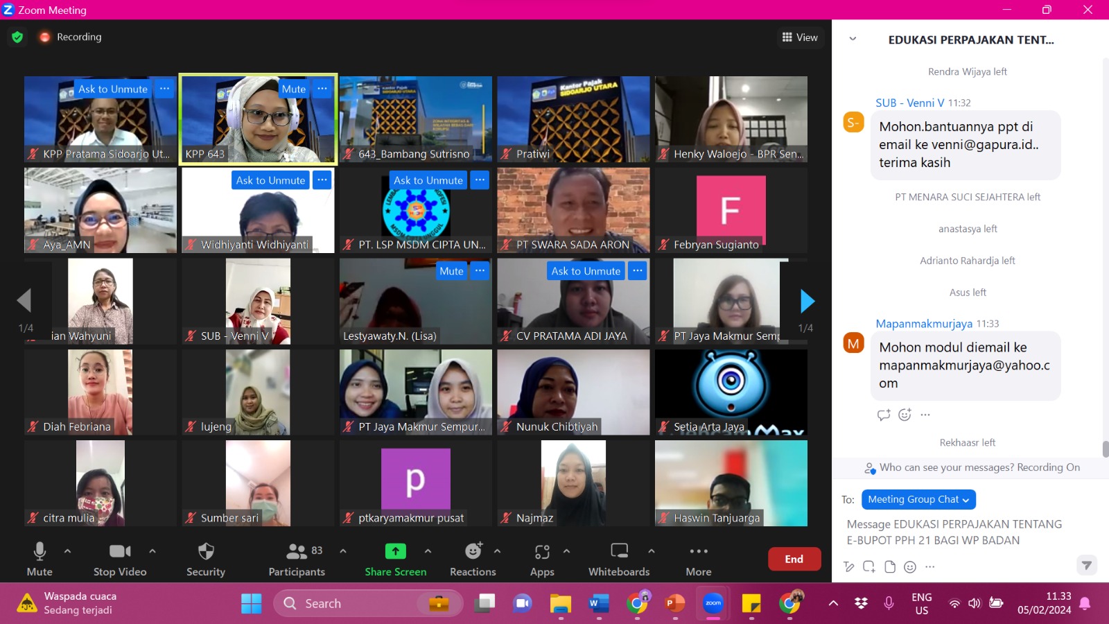Screen dimensions: 1109x624
Task: Expand the Meeting Group Chat recipient dropdown
Action: [x=918, y=499]
